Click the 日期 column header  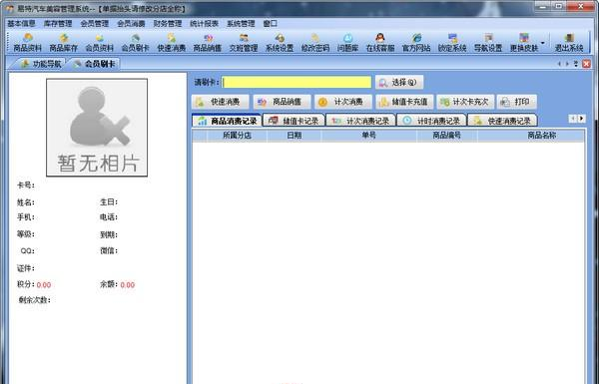pos(295,135)
